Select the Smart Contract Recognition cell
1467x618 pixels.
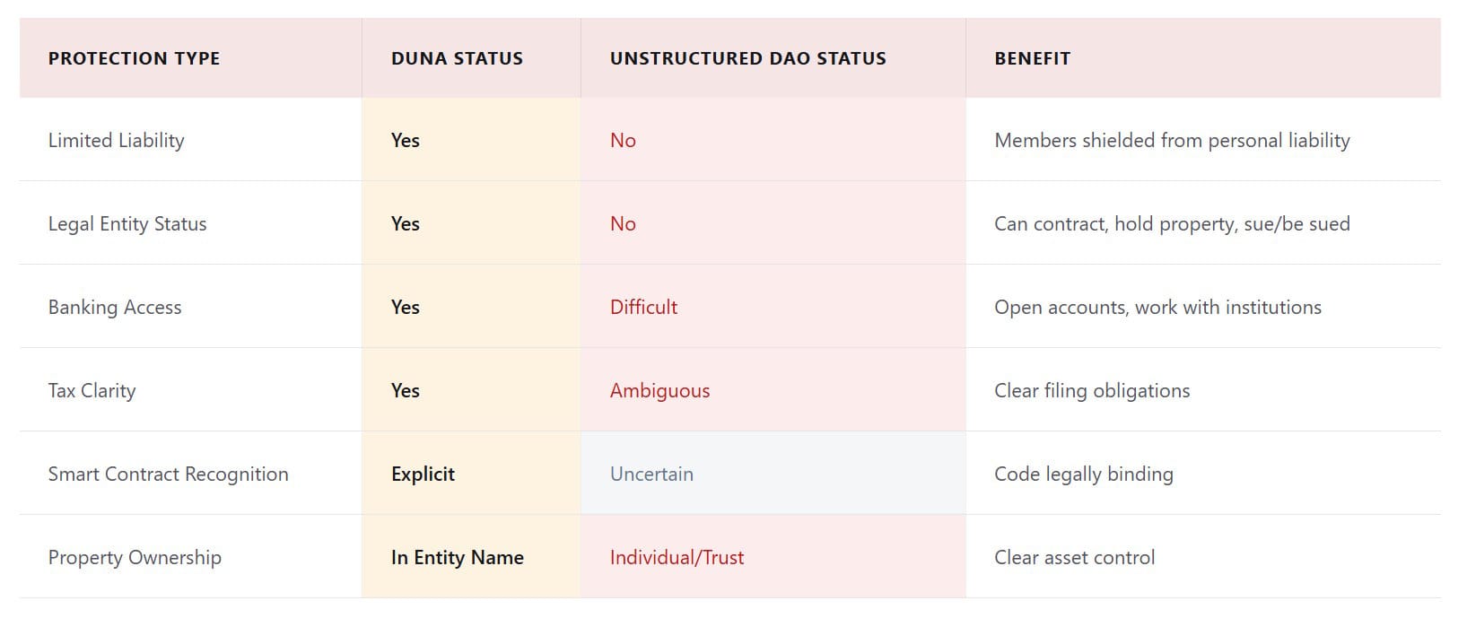tap(168, 474)
